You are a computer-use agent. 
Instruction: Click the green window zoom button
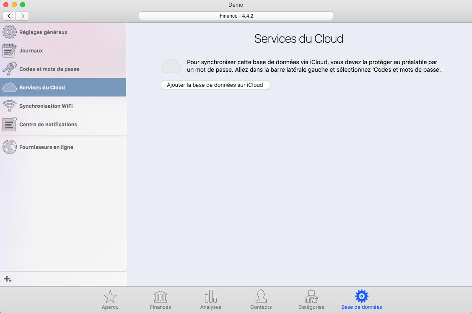pyautogui.click(x=23, y=5)
